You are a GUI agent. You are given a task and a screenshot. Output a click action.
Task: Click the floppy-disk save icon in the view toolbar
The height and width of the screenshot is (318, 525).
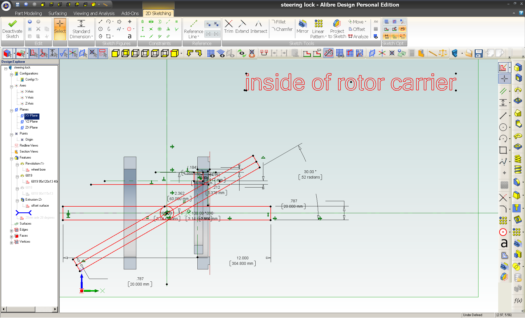(479, 53)
